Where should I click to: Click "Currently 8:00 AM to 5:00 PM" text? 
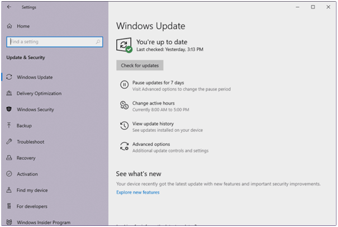point(160,110)
